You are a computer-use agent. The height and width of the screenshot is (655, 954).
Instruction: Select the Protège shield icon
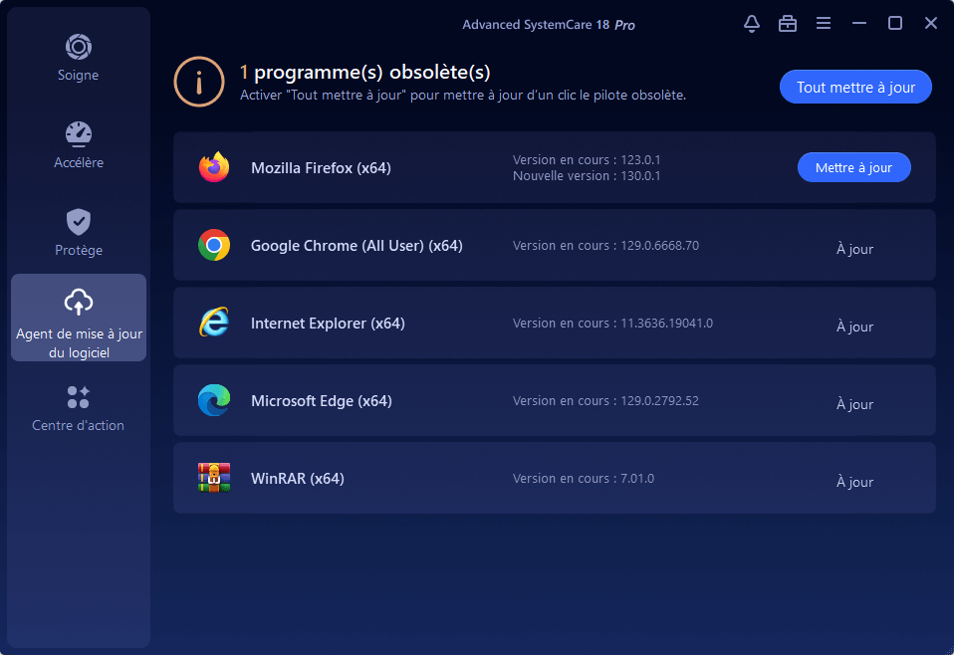click(79, 222)
